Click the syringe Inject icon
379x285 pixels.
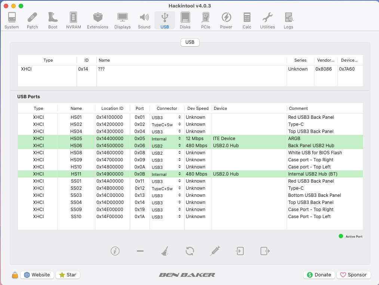[x=215, y=251]
